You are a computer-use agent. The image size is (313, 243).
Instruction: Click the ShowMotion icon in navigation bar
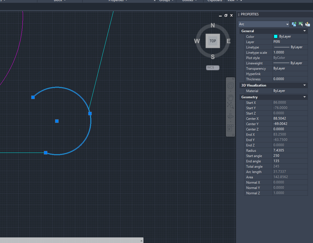pyautogui.click(x=230, y=128)
